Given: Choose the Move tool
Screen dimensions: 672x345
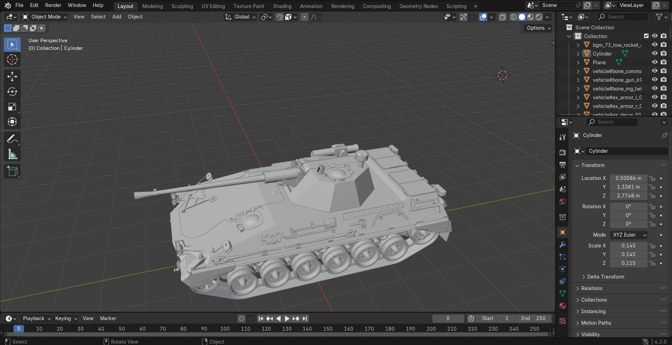Looking at the screenshot, I should tap(12, 77).
